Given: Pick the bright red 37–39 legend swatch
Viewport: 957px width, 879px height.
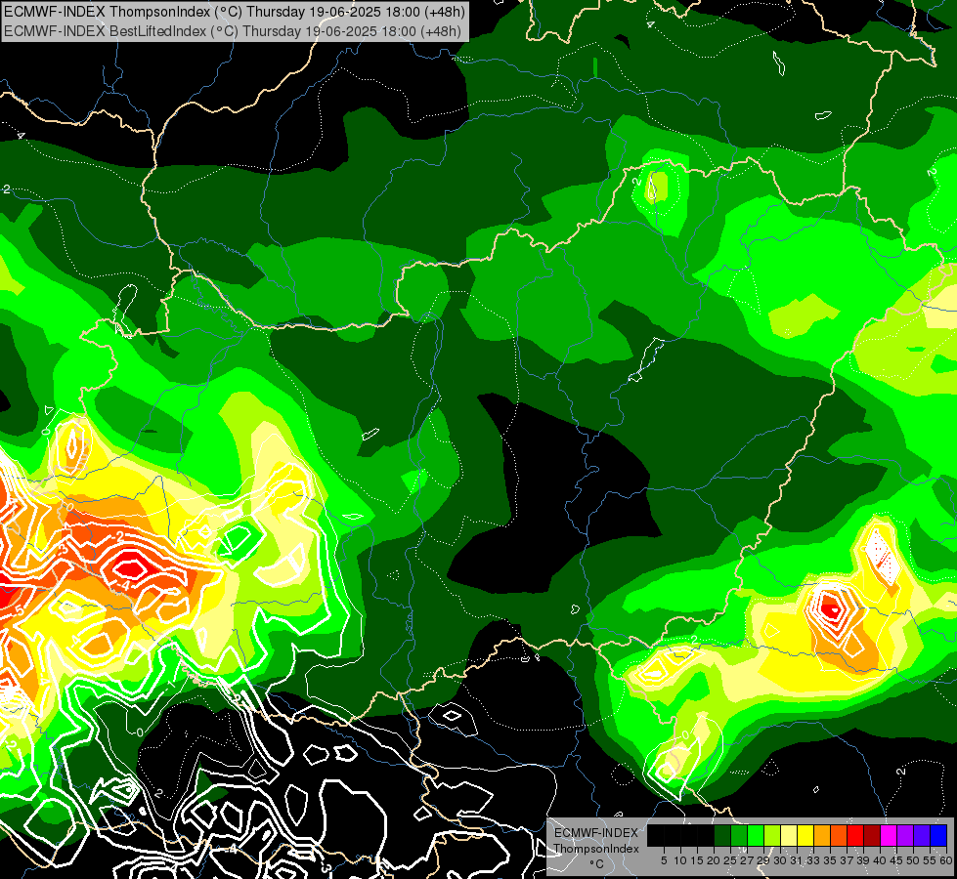Looking at the screenshot, I should [855, 836].
